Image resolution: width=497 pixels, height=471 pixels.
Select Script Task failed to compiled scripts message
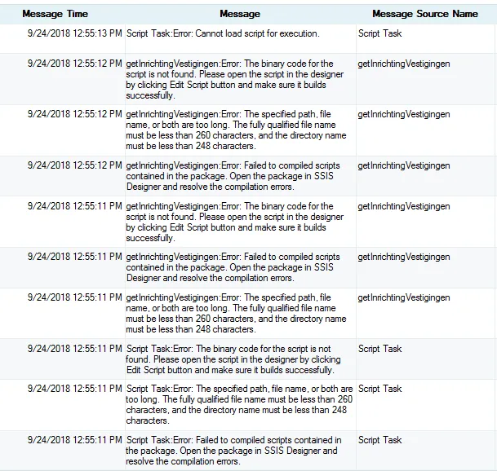click(233, 451)
